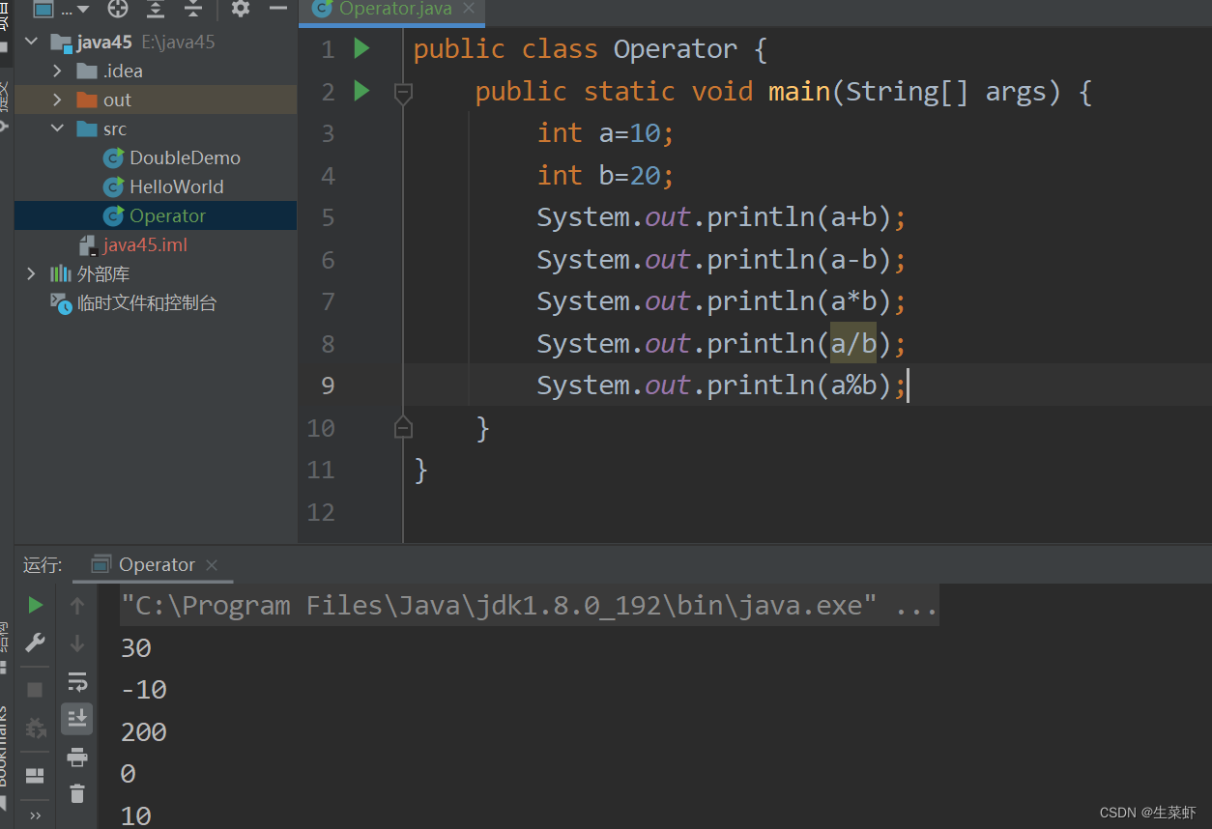Open Project panel settings gear
The width and height of the screenshot is (1212, 829).
[241, 9]
